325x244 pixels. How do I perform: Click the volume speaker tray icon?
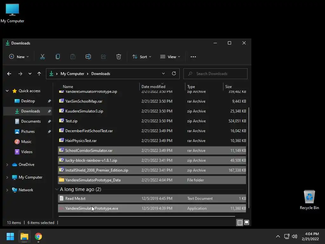(x=295, y=236)
